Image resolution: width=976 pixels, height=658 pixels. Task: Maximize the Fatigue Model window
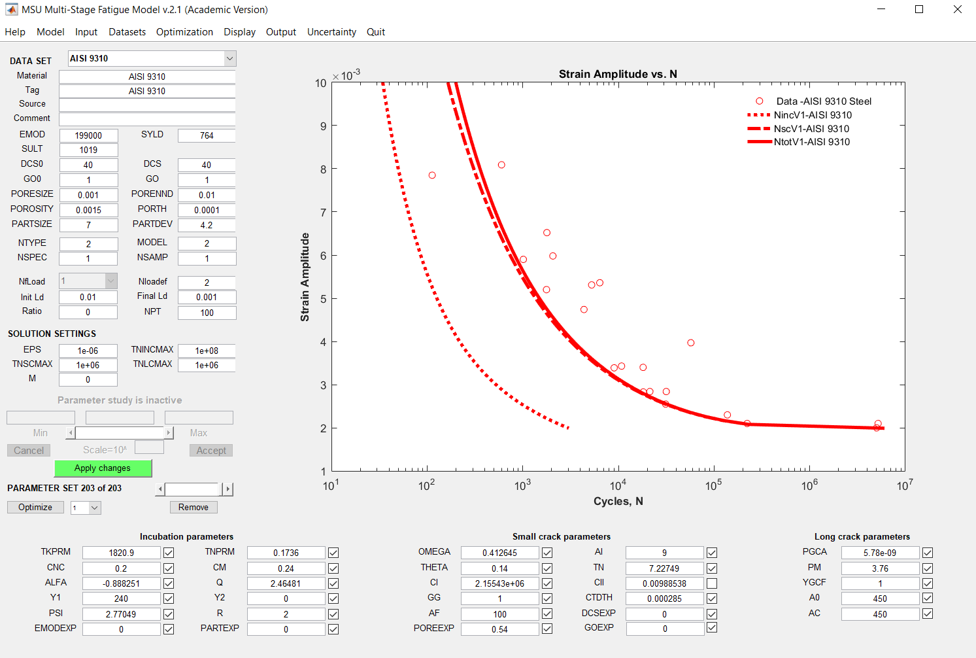tap(918, 10)
